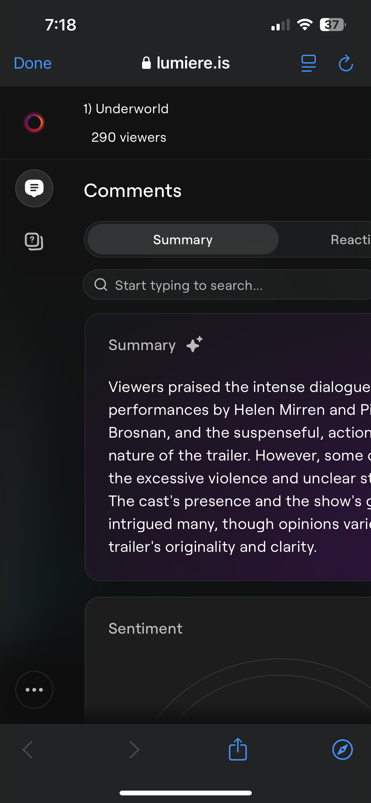Tap the AI sparkle icon beside Summary
371x803 pixels.
(x=194, y=344)
